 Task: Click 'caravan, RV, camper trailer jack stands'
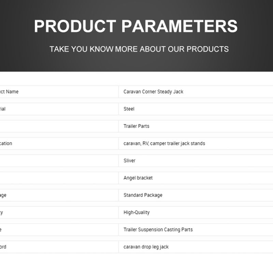164,143
